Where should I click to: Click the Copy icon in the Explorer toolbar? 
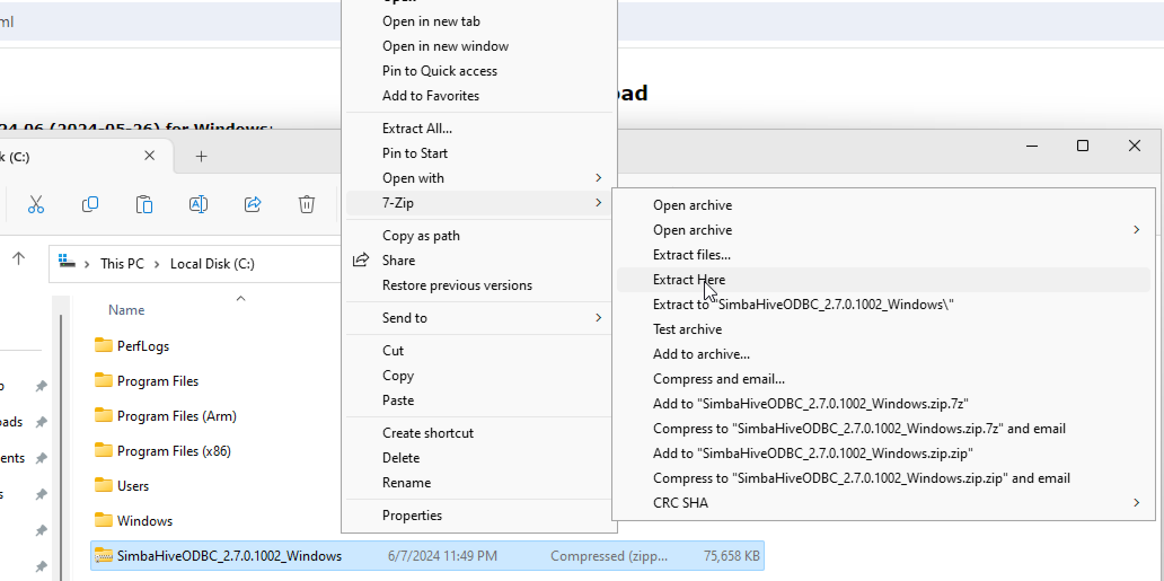click(90, 204)
